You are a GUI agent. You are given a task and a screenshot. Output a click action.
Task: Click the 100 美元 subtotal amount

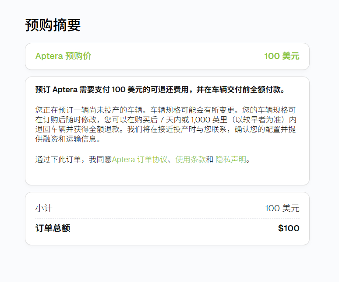tap(282, 208)
